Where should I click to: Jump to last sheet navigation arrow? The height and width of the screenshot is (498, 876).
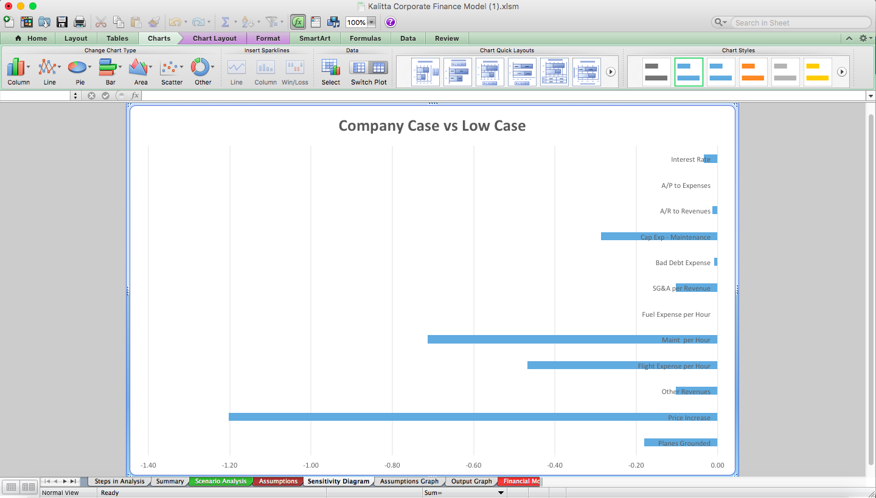73,481
